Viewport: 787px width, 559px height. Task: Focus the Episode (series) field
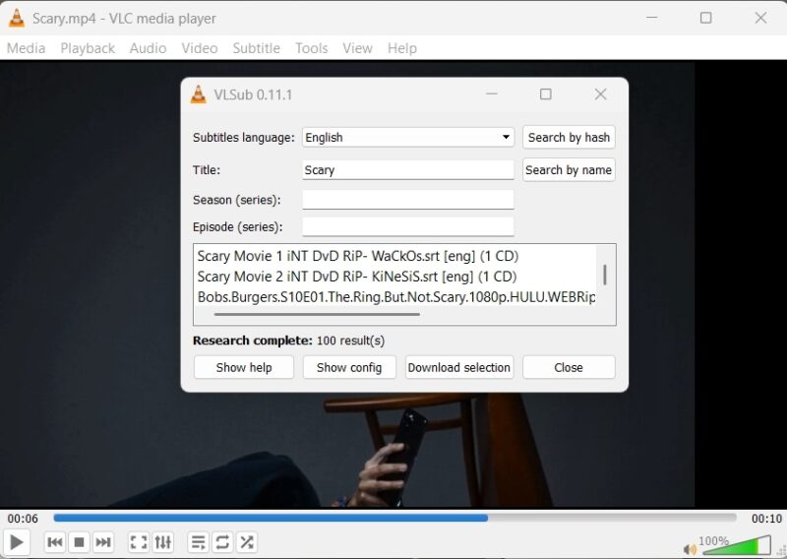click(x=408, y=226)
